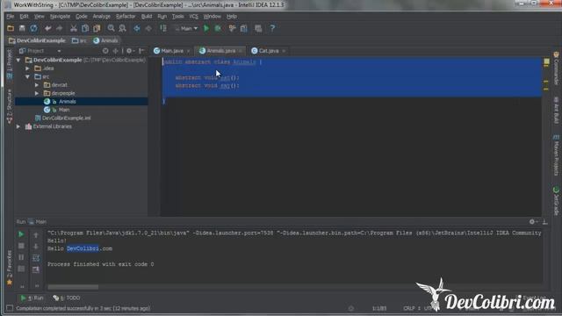Click src in the navigation breadcrumb
The image size is (562, 316).
tap(79, 40)
